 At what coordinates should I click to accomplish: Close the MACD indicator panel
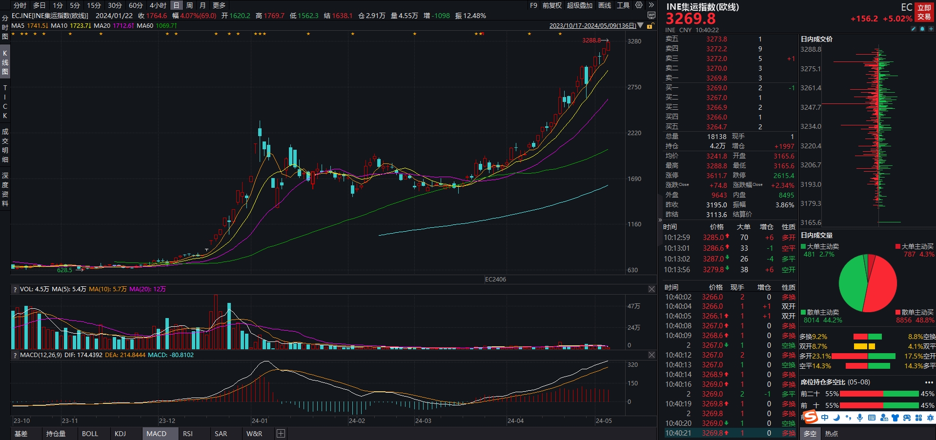tap(651, 355)
